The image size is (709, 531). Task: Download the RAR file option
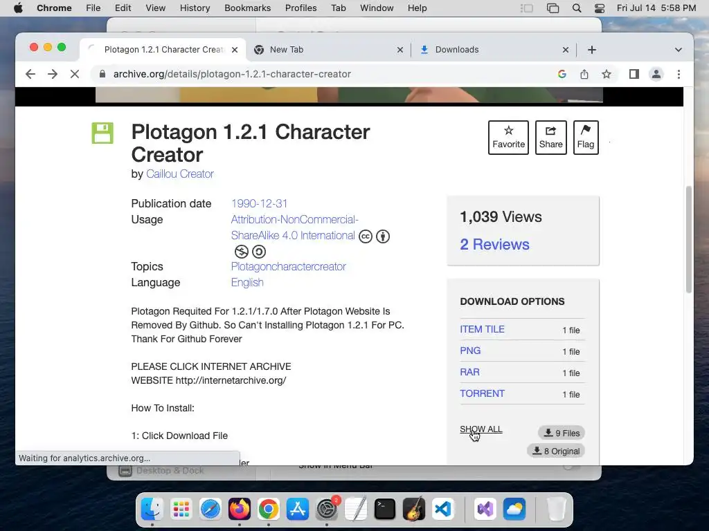pyautogui.click(x=470, y=372)
